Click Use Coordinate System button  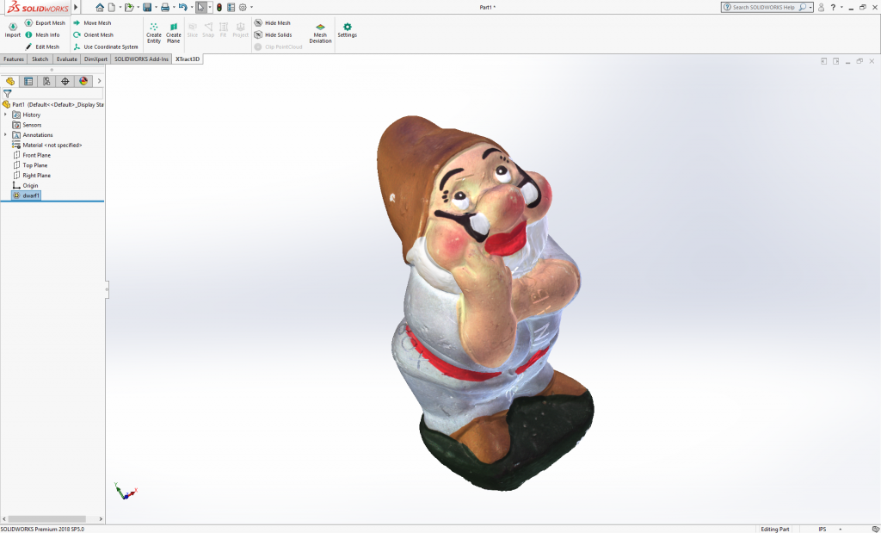point(110,47)
